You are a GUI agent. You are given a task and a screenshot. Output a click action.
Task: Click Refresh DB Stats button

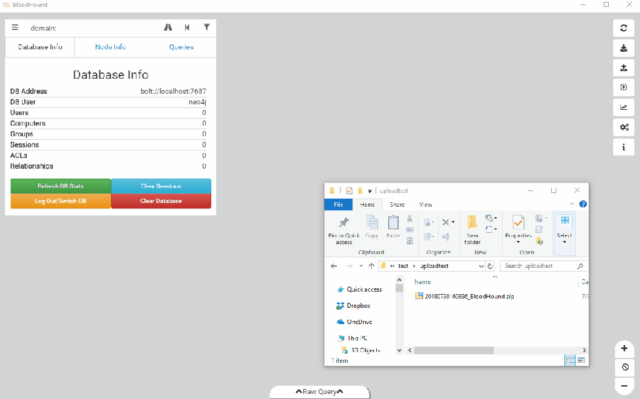coord(61,186)
